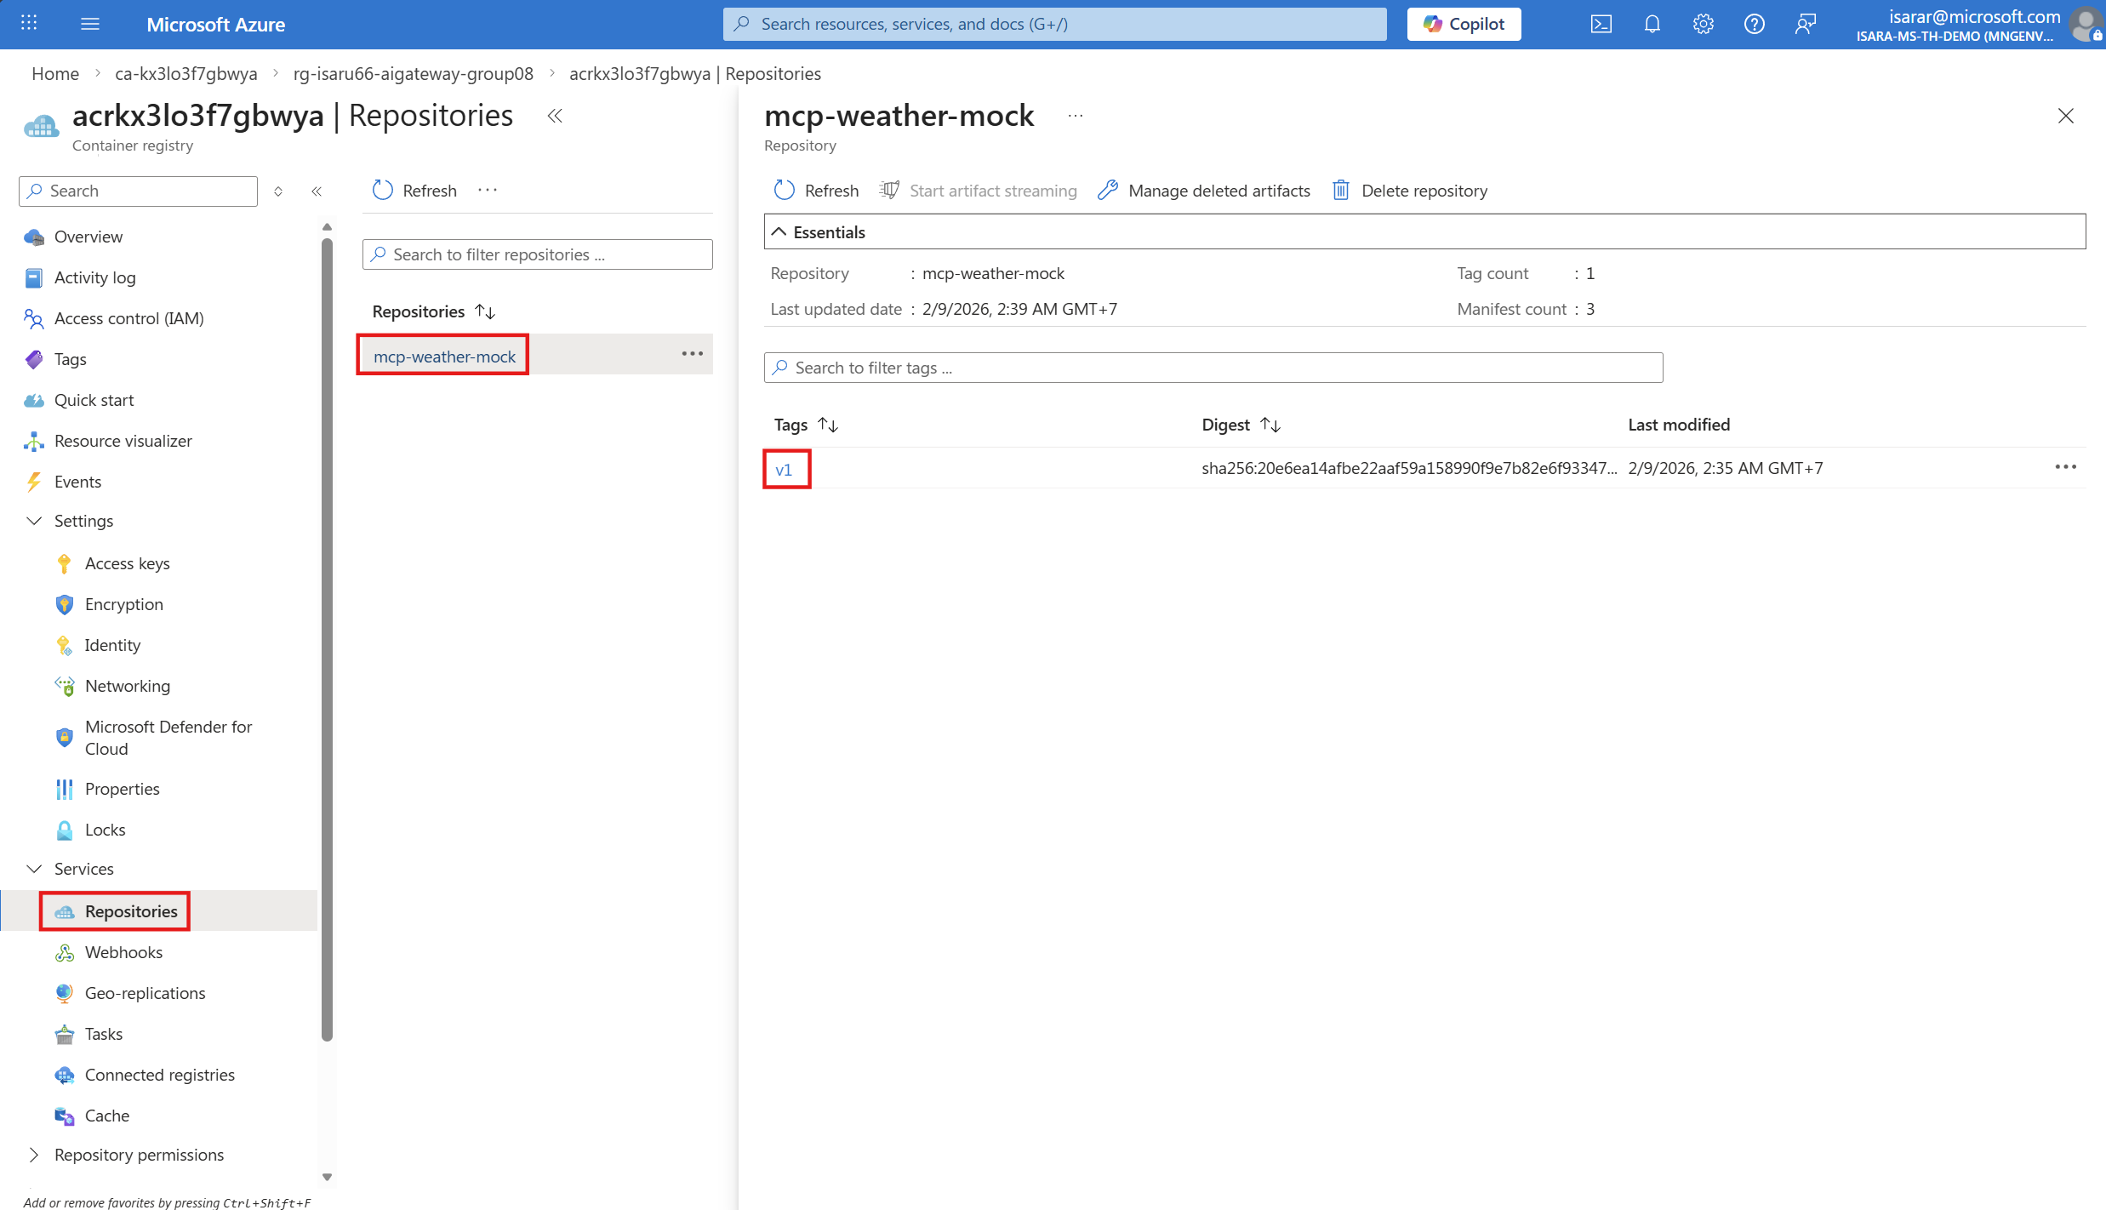Open Events menu item
The width and height of the screenshot is (2106, 1210).
click(x=77, y=482)
